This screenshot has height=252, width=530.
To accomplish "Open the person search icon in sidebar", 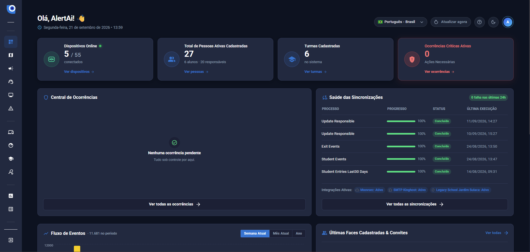I will point(11,172).
